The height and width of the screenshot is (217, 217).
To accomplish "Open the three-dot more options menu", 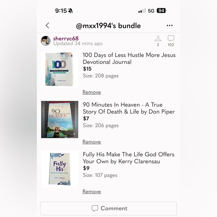I will pos(169,25).
